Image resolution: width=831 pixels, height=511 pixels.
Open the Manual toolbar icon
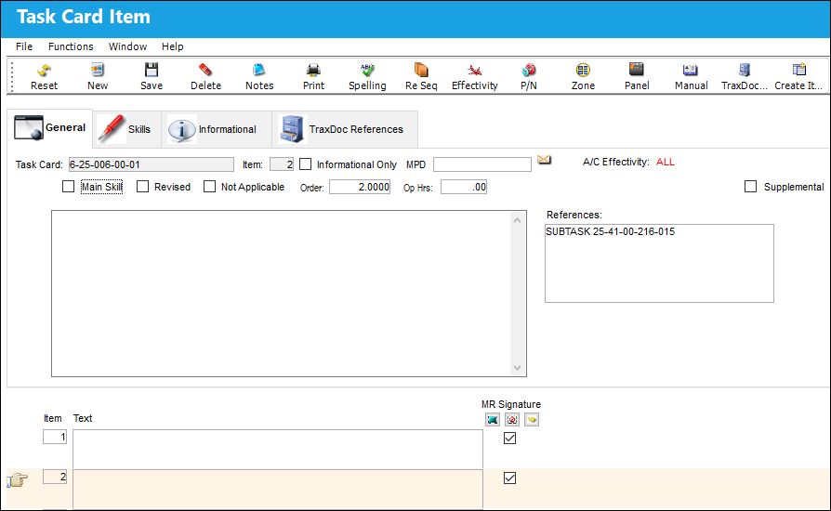pyautogui.click(x=691, y=70)
